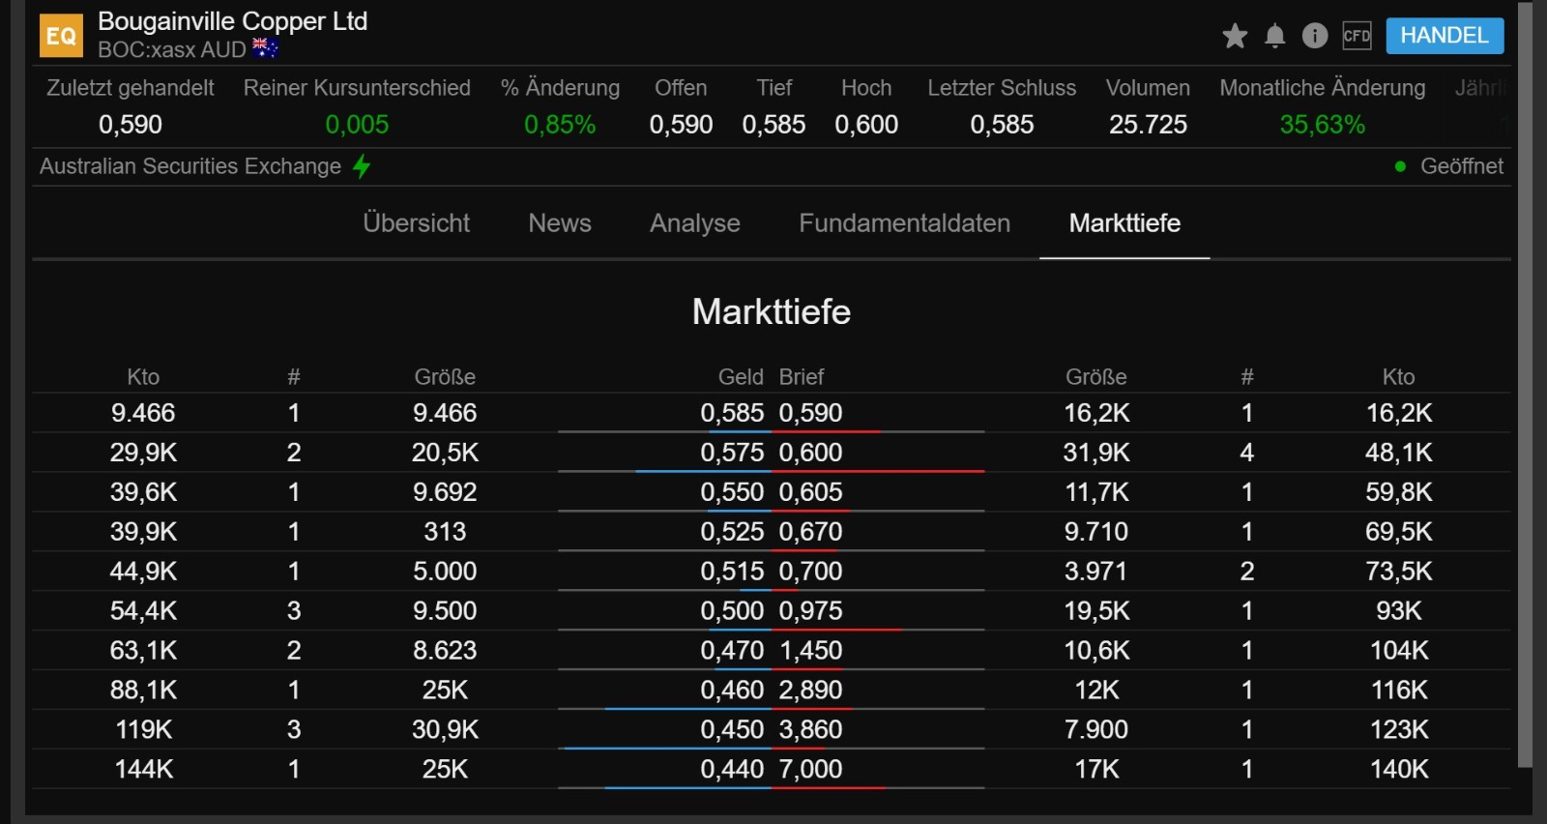Click the CFD icon
Image resolution: width=1547 pixels, height=824 pixels.
coord(1357,36)
